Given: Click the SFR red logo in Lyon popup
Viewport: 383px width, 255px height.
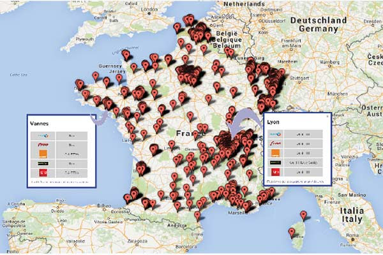Looking at the screenshot, I should (x=276, y=171).
